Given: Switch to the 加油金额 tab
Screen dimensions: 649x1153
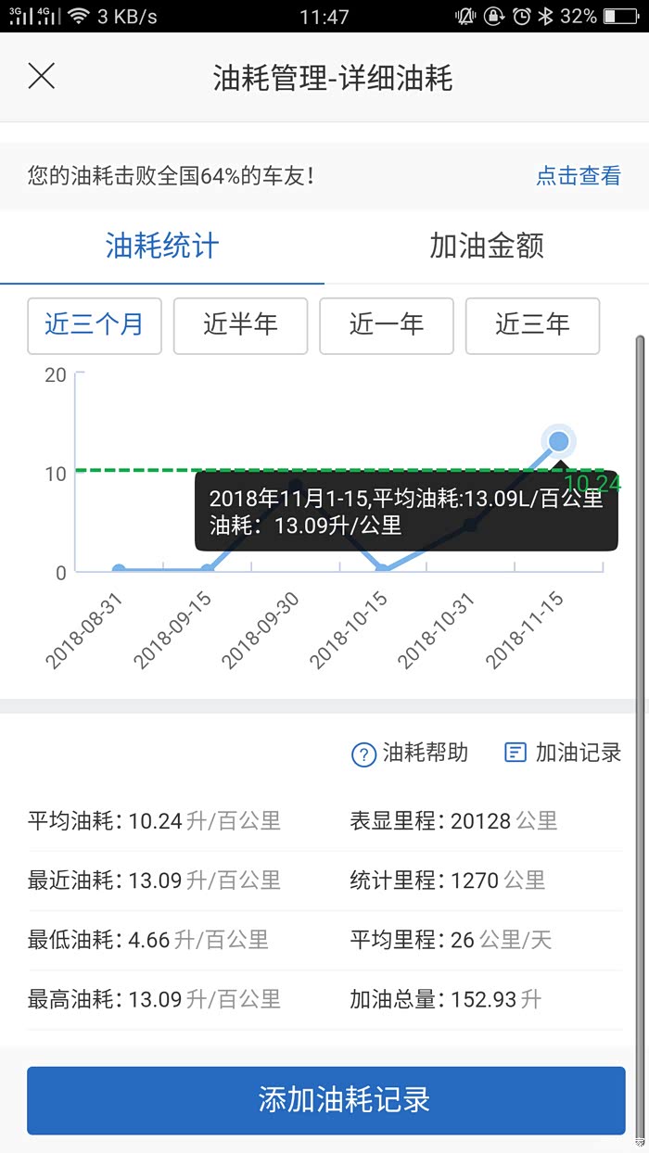Looking at the screenshot, I should (x=486, y=247).
